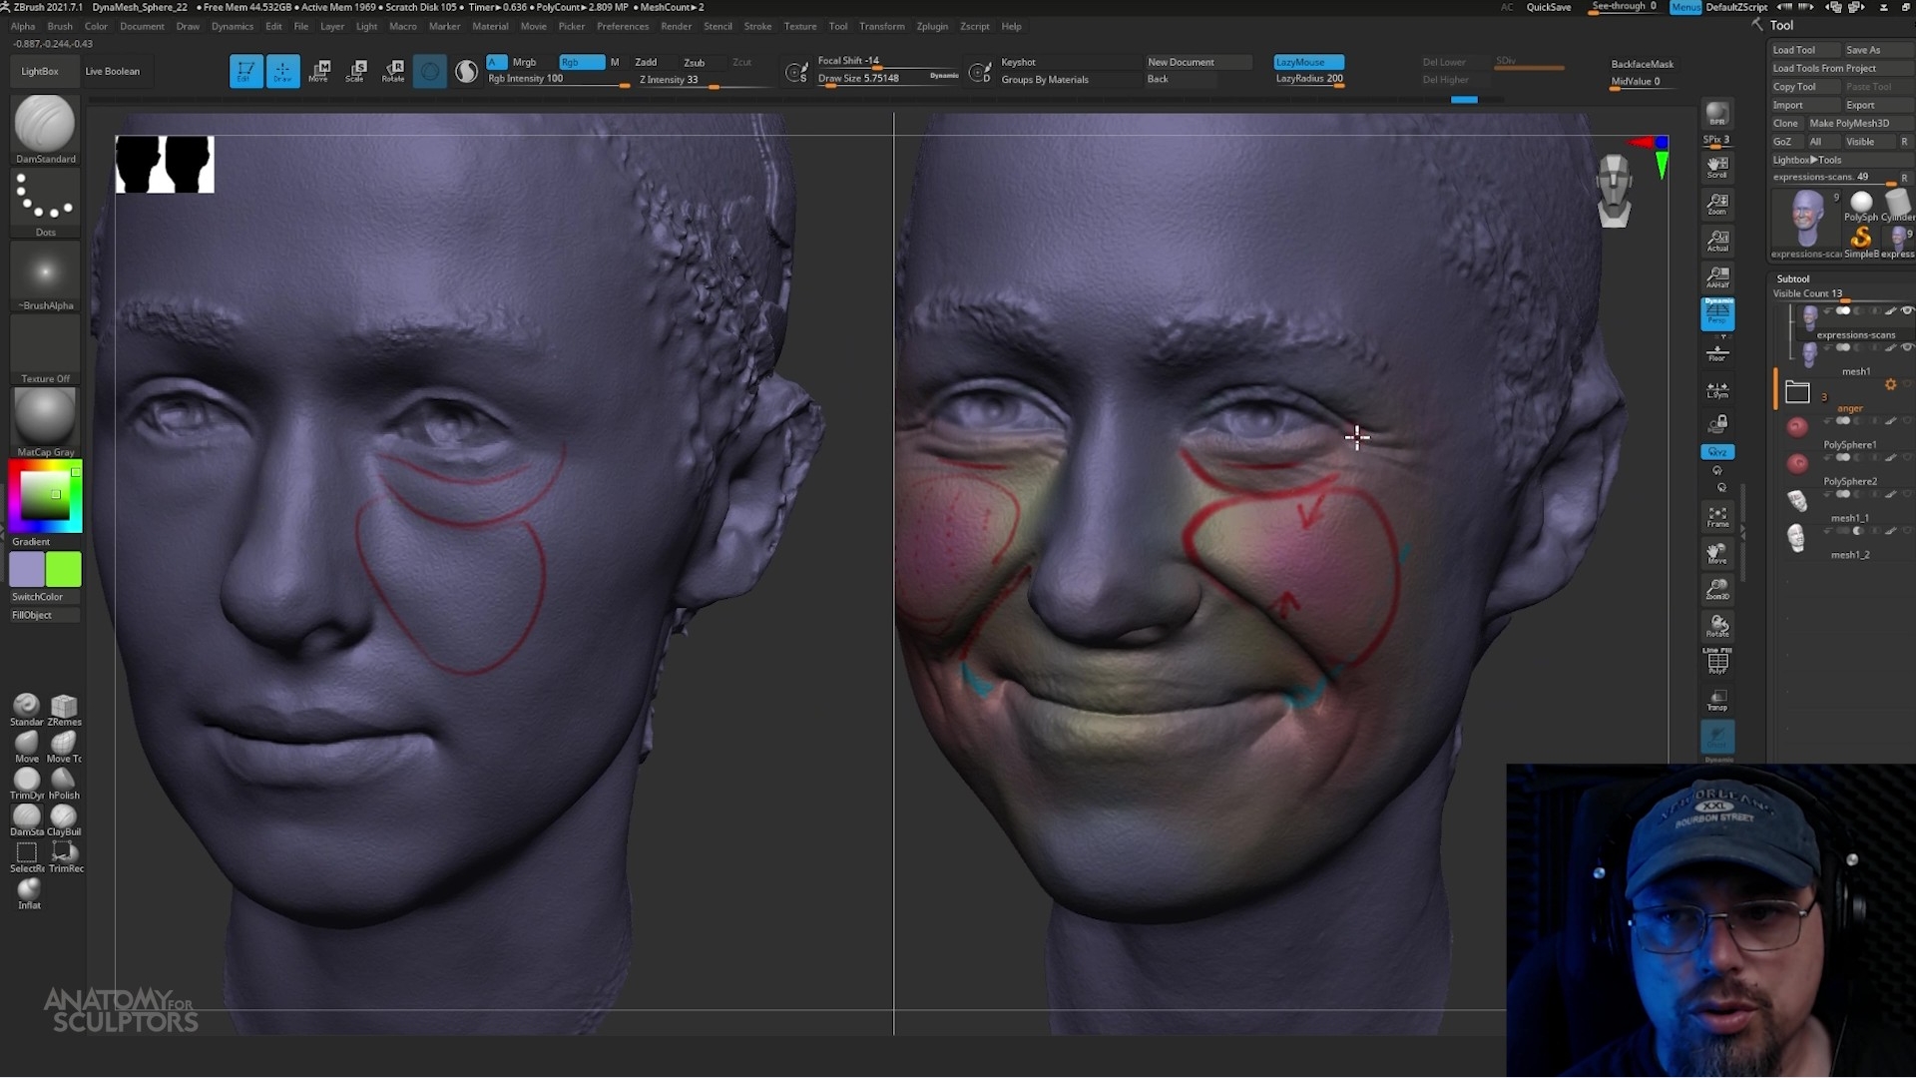
Task: Toggle Dynamic Perspective view
Action: coord(1717,313)
